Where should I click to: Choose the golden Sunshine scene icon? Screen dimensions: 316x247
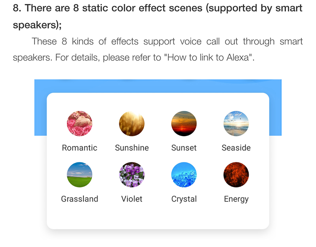(x=132, y=123)
